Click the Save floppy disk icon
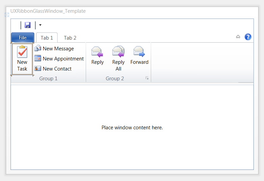264x181 pixels. tap(27, 25)
